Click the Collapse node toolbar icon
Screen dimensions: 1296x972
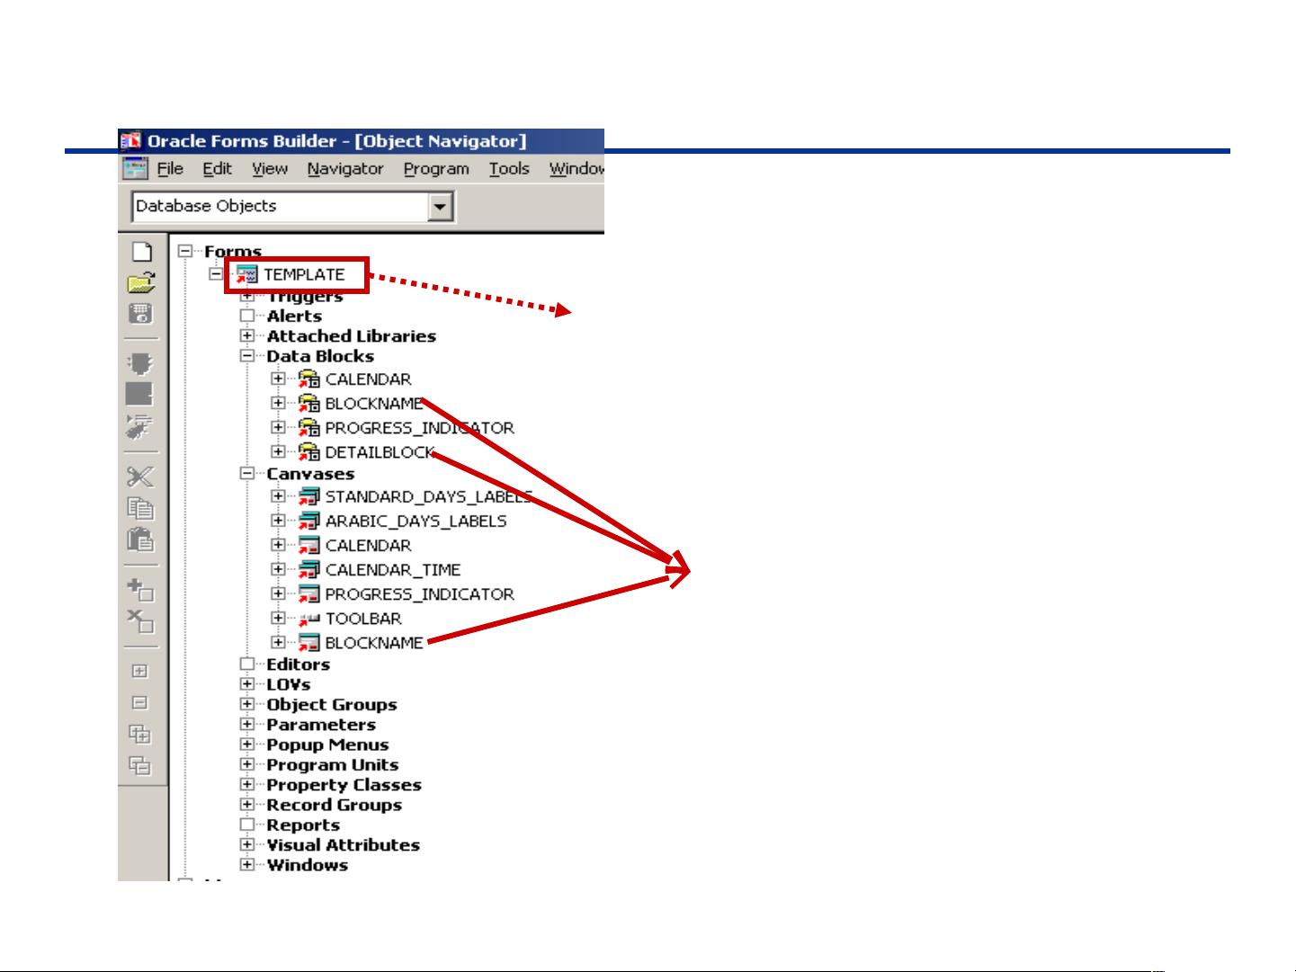139,703
